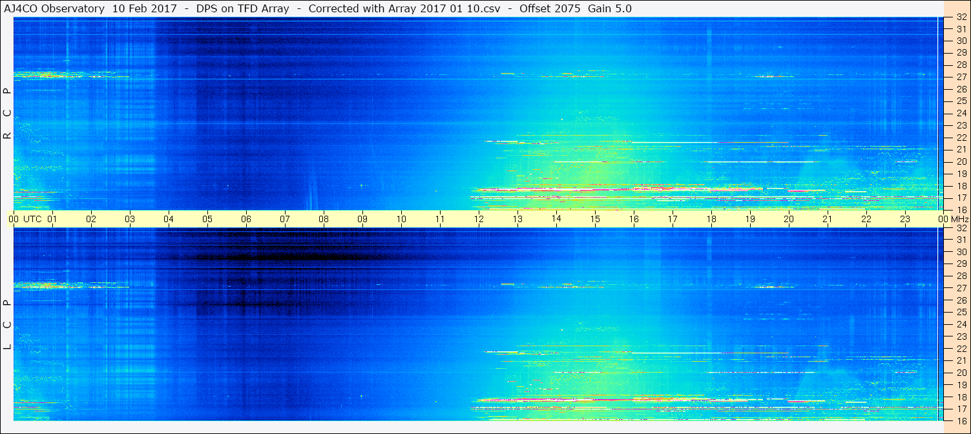The width and height of the screenshot is (971, 434).
Task: Click the 19 MHz label of LCP panel
Action: 961,385
